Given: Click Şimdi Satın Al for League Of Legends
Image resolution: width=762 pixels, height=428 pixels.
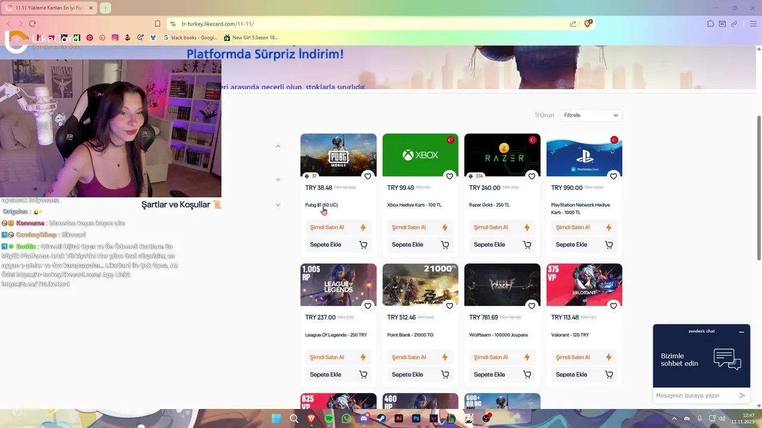Looking at the screenshot, I should pos(338,357).
